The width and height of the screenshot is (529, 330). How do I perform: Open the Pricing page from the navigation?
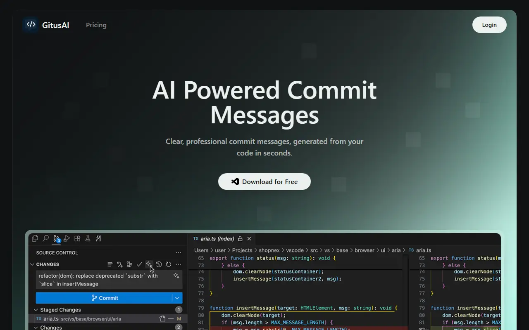pyautogui.click(x=96, y=25)
